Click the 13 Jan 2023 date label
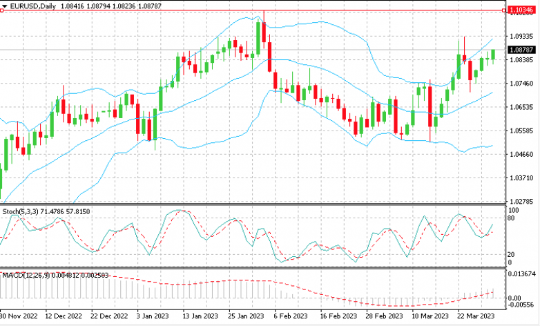This screenshot has height=326, width=540. (x=200, y=316)
